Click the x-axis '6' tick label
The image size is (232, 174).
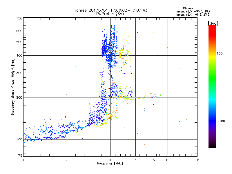coord(135,160)
